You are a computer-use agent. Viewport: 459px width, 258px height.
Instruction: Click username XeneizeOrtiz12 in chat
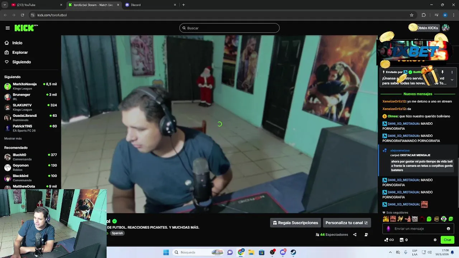pyautogui.click(x=394, y=101)
